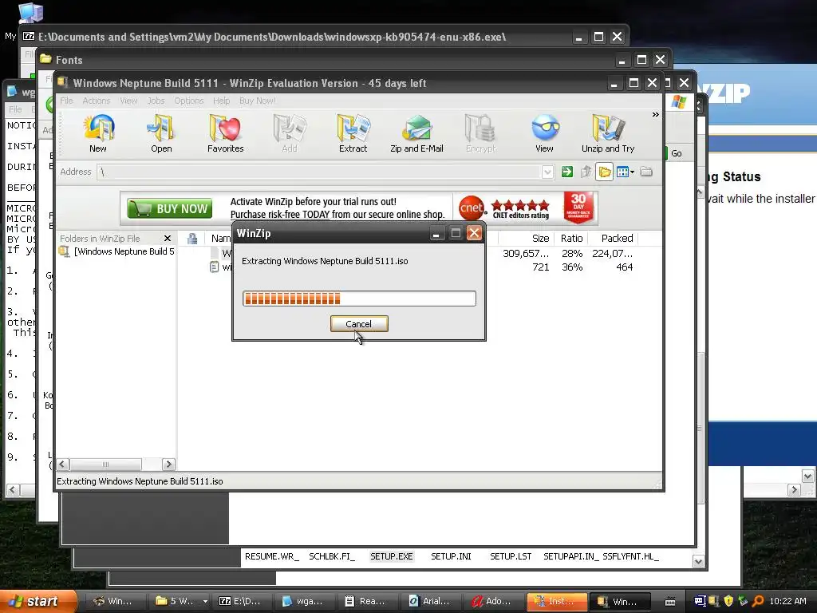This screenshot has height=613, width=817.
Task: Click the Start button on the taskbar
Action: click(37, 601)
